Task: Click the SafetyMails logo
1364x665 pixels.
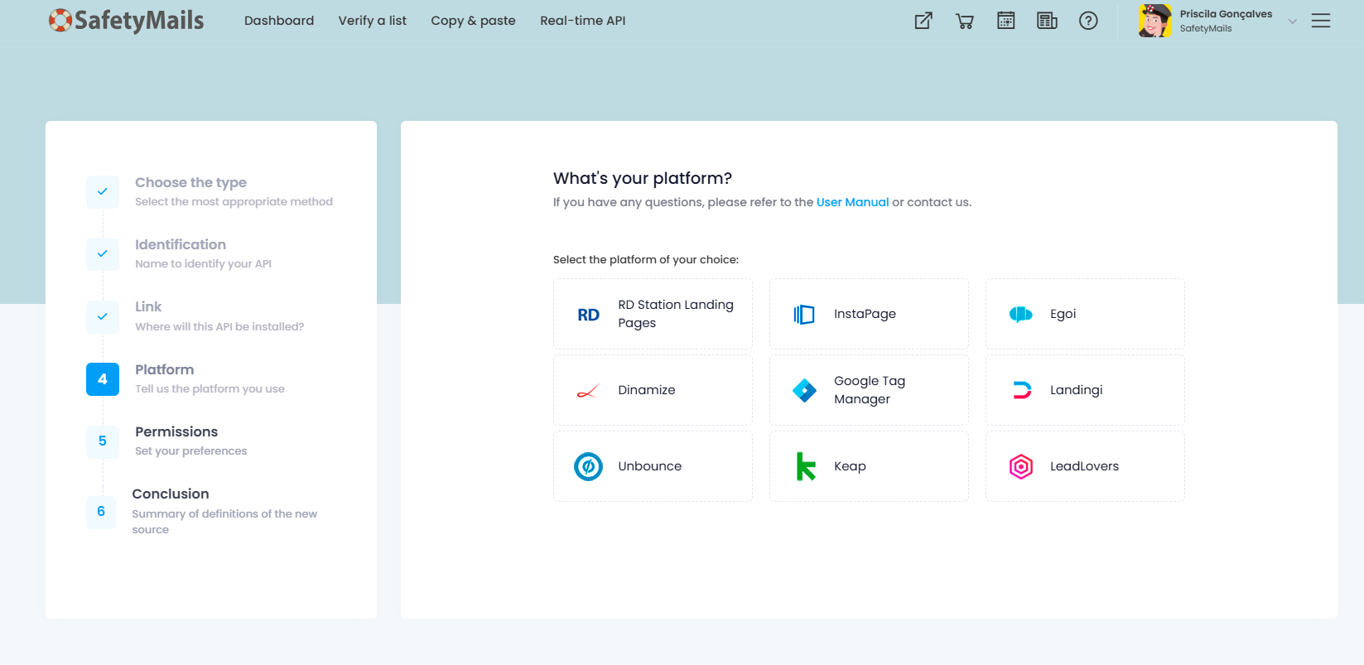Action: pos(126,21)
